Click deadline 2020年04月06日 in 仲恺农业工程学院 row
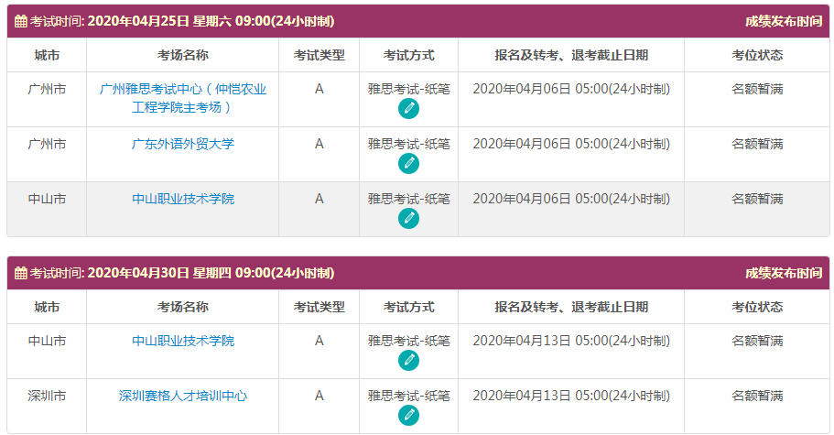The image size is (834, 435). pyautogui.click(x=571, y=90)
